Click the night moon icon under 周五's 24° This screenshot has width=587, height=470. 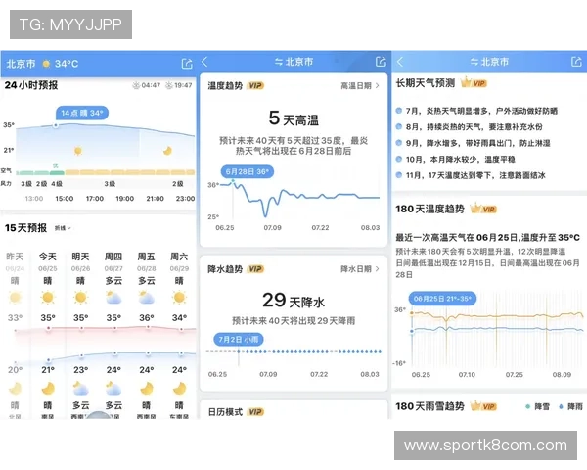click(x=147, y=389)
